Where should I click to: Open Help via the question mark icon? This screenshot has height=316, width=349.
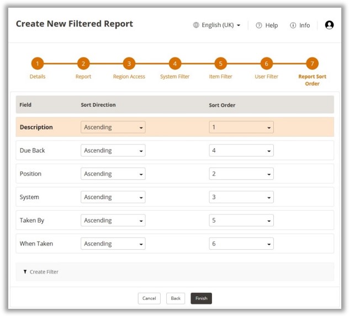[x=258, y=25]
